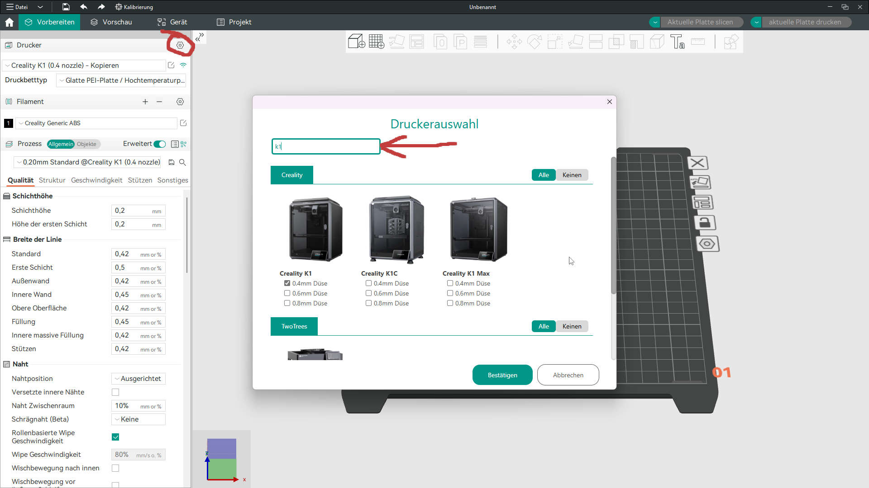
Task: Click the Save project icon
Action: pos(66,7)
